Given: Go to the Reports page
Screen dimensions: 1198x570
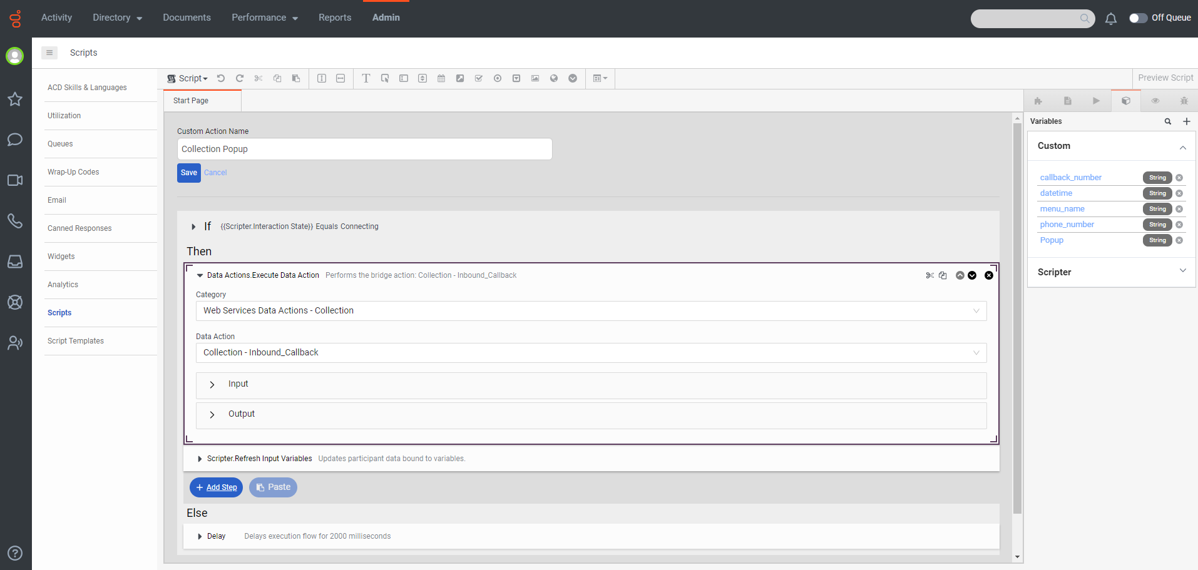Looking at the screenshot, I should [335, 18].
